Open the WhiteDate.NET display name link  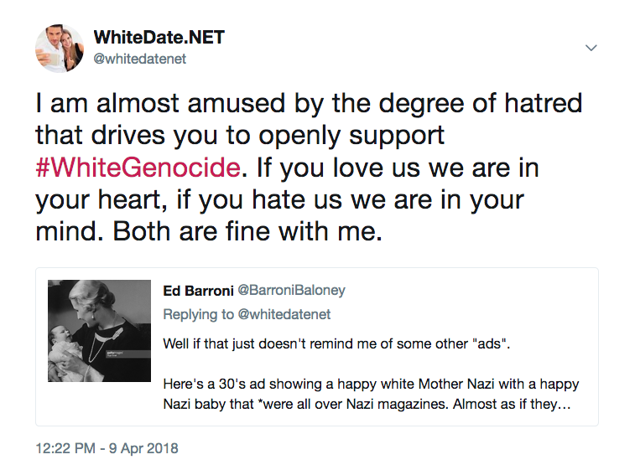pyautogui.click(x=159, y=37)
